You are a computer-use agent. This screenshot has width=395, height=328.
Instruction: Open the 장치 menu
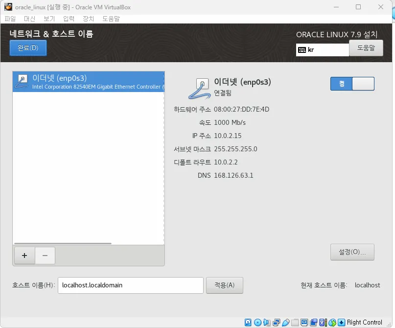89,19
